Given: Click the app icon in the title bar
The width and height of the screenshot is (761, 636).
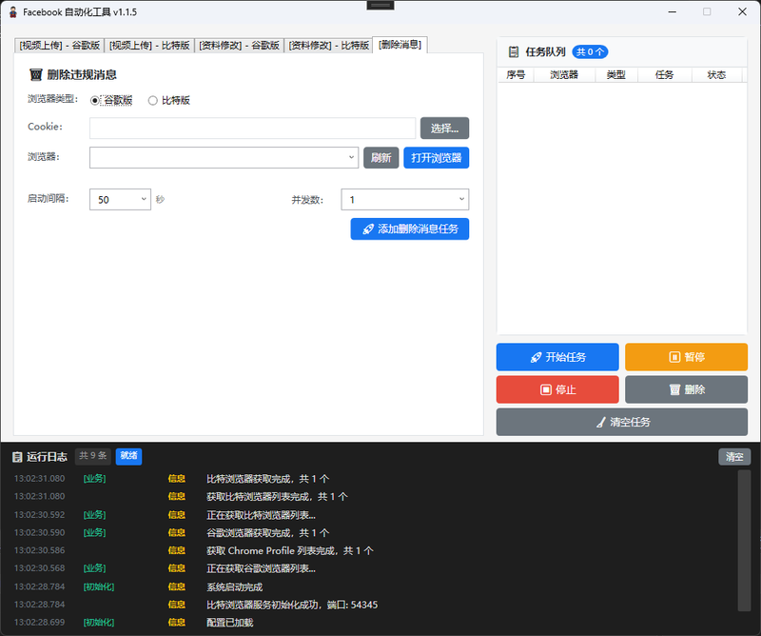Looking at the screenshot, I should (x=13, y=12).
